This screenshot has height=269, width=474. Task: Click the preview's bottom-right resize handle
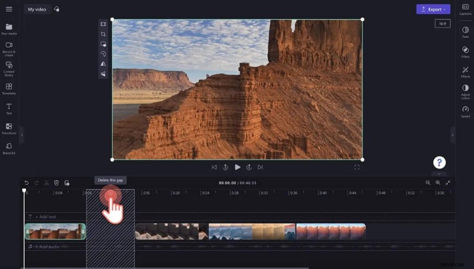(363, 159)
